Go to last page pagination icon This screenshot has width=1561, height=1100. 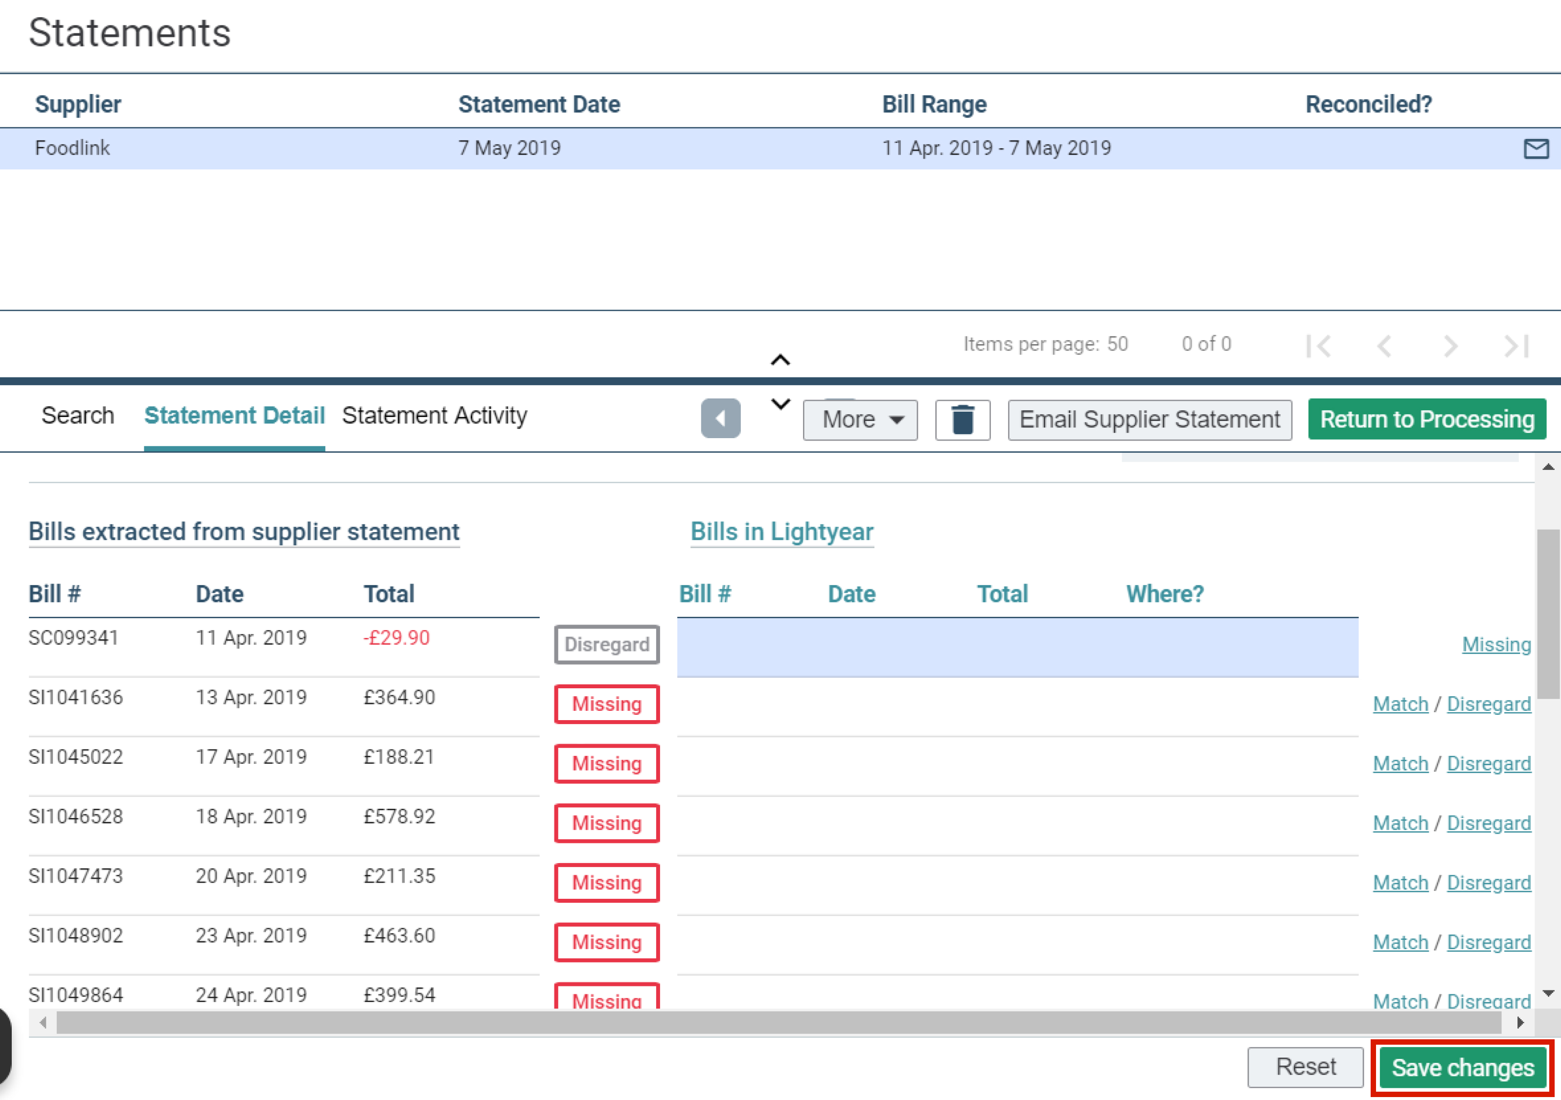(1517, 346)
